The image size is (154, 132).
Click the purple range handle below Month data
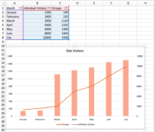(23, 39)
